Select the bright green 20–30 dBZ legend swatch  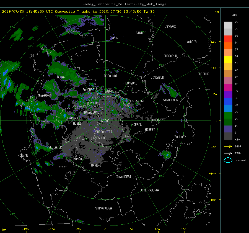click(228, 115)
